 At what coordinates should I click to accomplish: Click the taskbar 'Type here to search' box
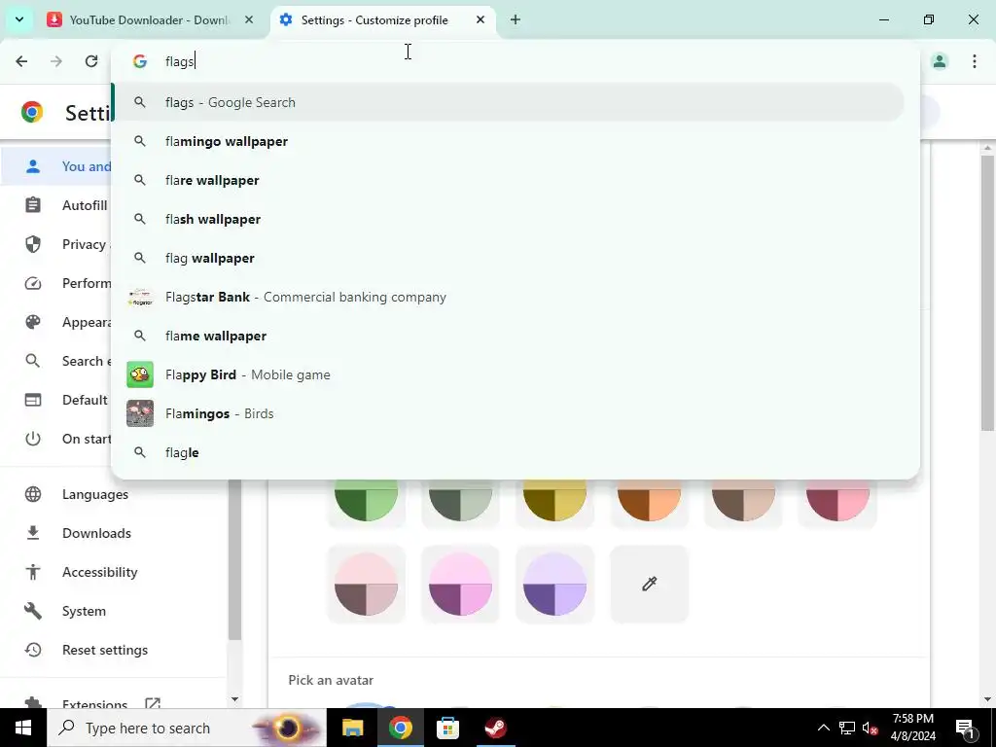[187, 728]
